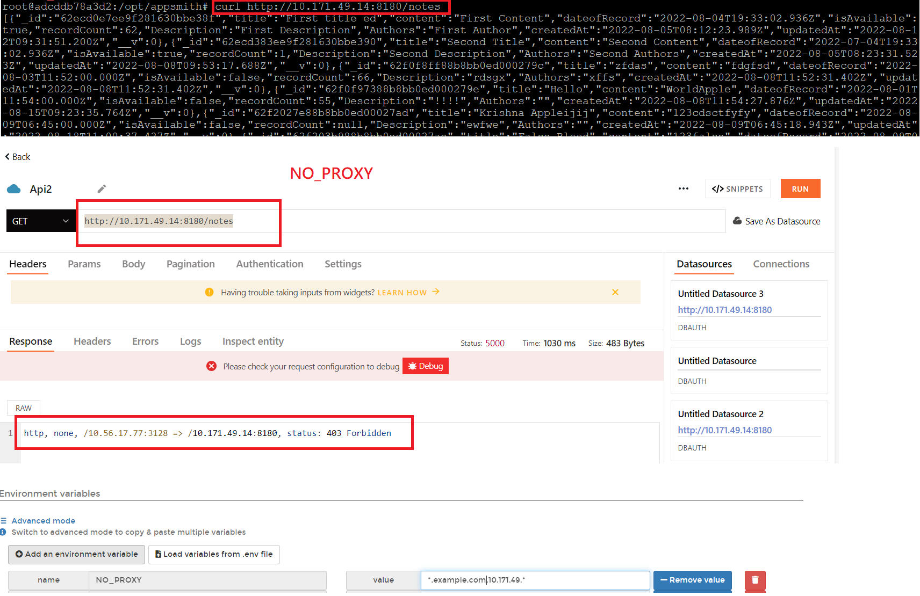Switch to Inspect entity tab
The width and height of the screenshot is (920, 596).
click(253, 341)
